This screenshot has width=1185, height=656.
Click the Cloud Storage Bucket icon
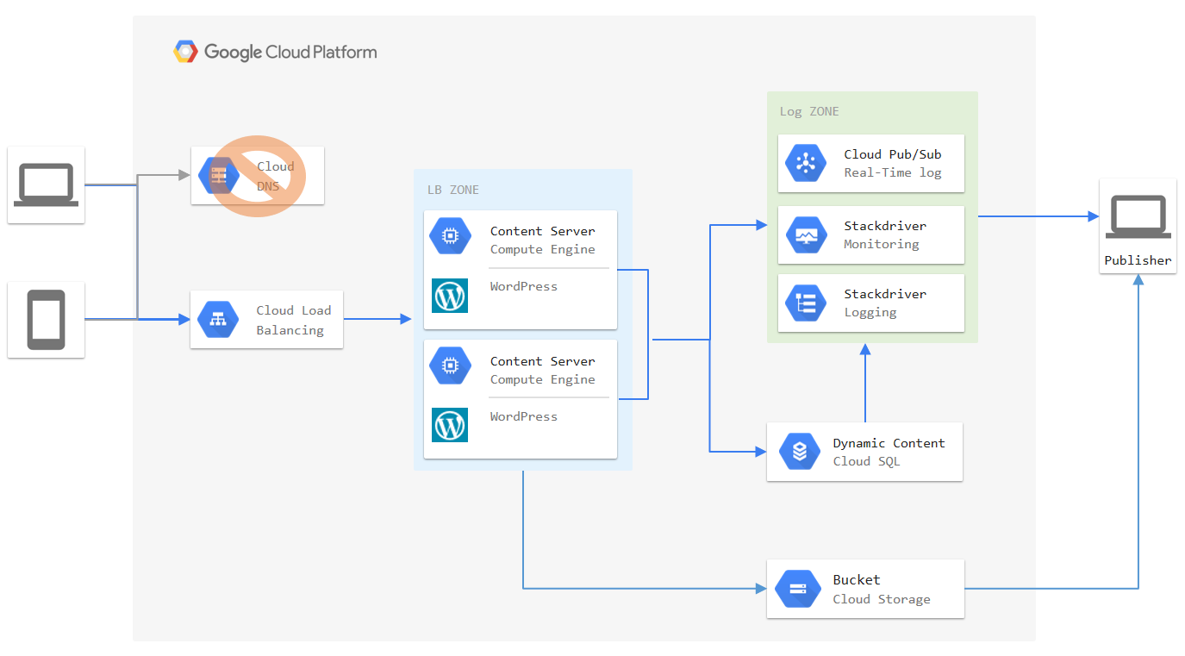[x=796, y=589]
